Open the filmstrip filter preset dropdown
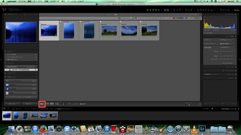Screen dimensions: 241x135 click(x=229, y=109)
